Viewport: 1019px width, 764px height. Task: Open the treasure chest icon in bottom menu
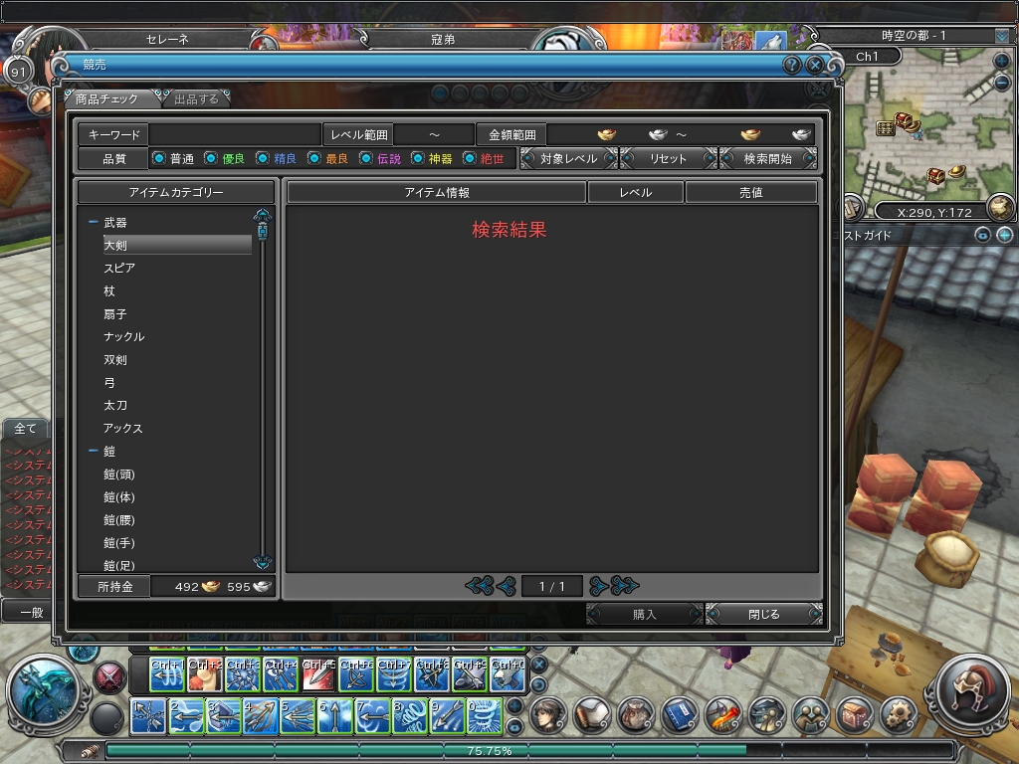point(853,713)
